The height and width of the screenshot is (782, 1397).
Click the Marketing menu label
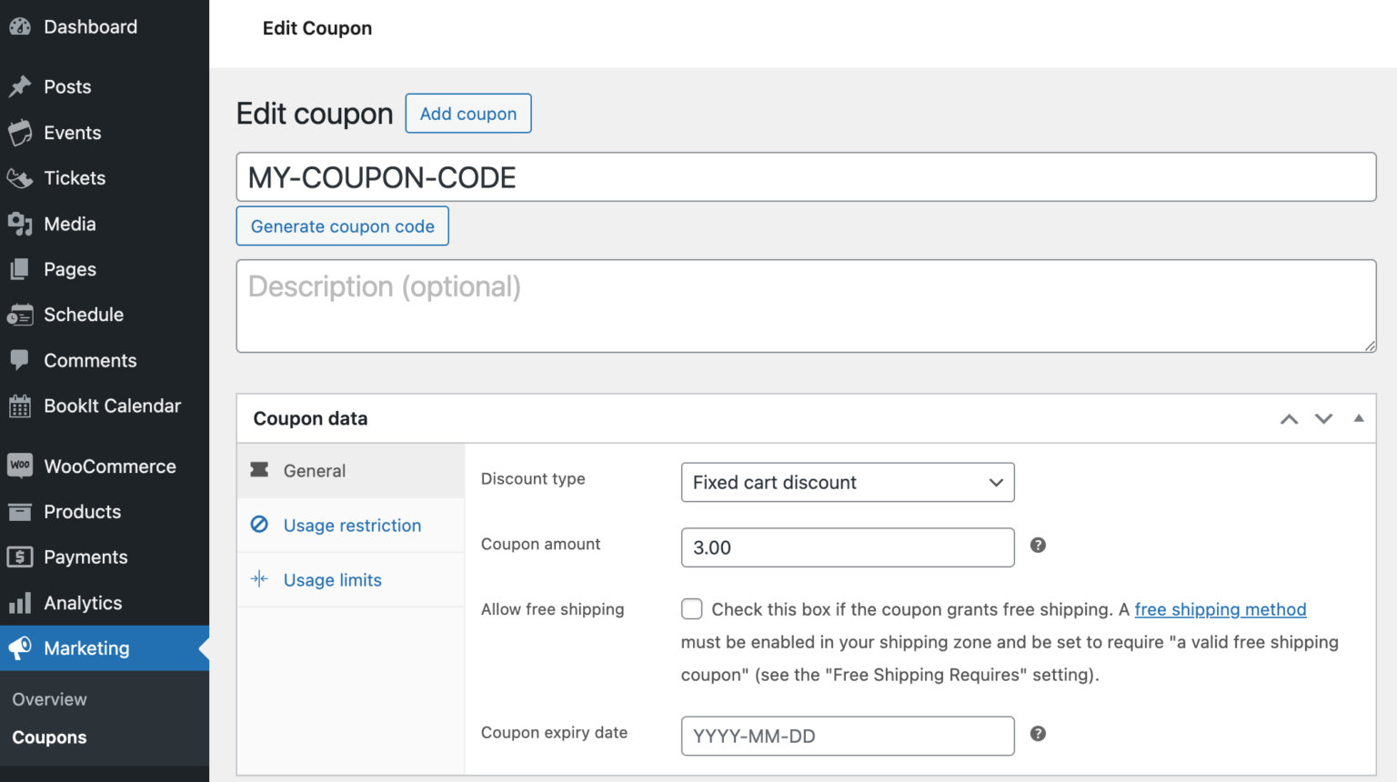click(86, 648)
